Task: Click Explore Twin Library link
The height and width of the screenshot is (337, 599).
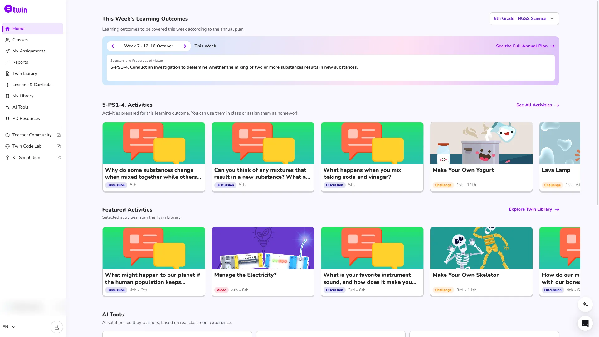Action: pos(534,209)
